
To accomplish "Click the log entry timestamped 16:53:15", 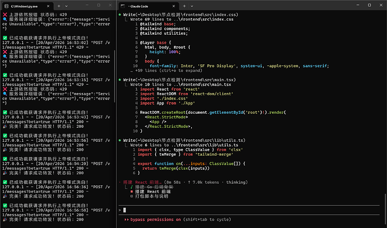I will [x=56, y=82].
